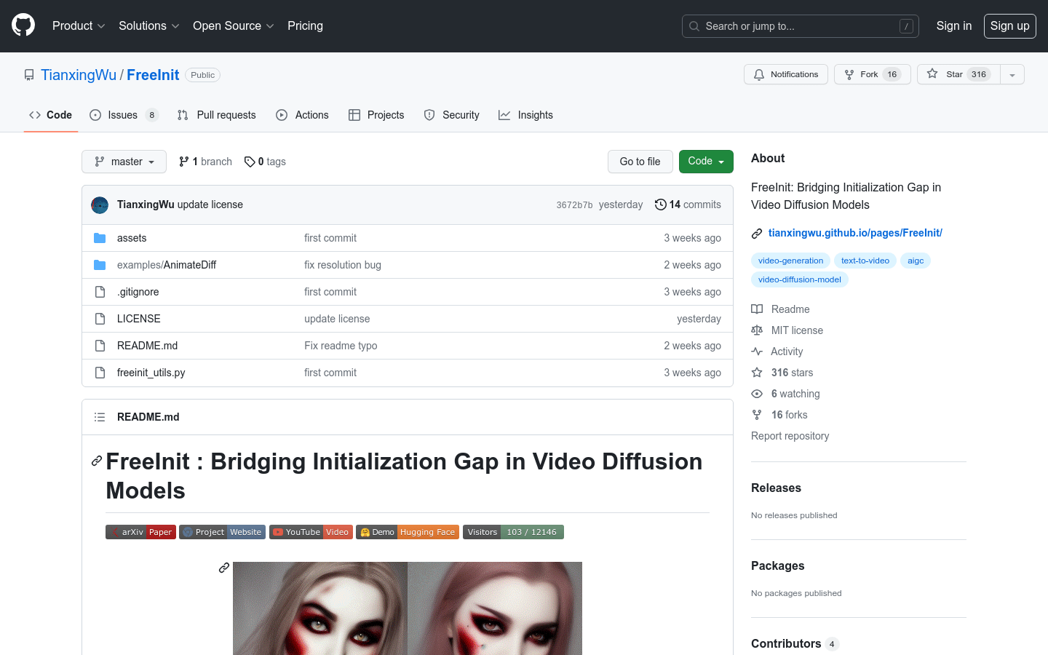The width and height of the screenshot is (1048, 655).
Task: Expand the green Code dropdown
Action: (x=706, y=162)
